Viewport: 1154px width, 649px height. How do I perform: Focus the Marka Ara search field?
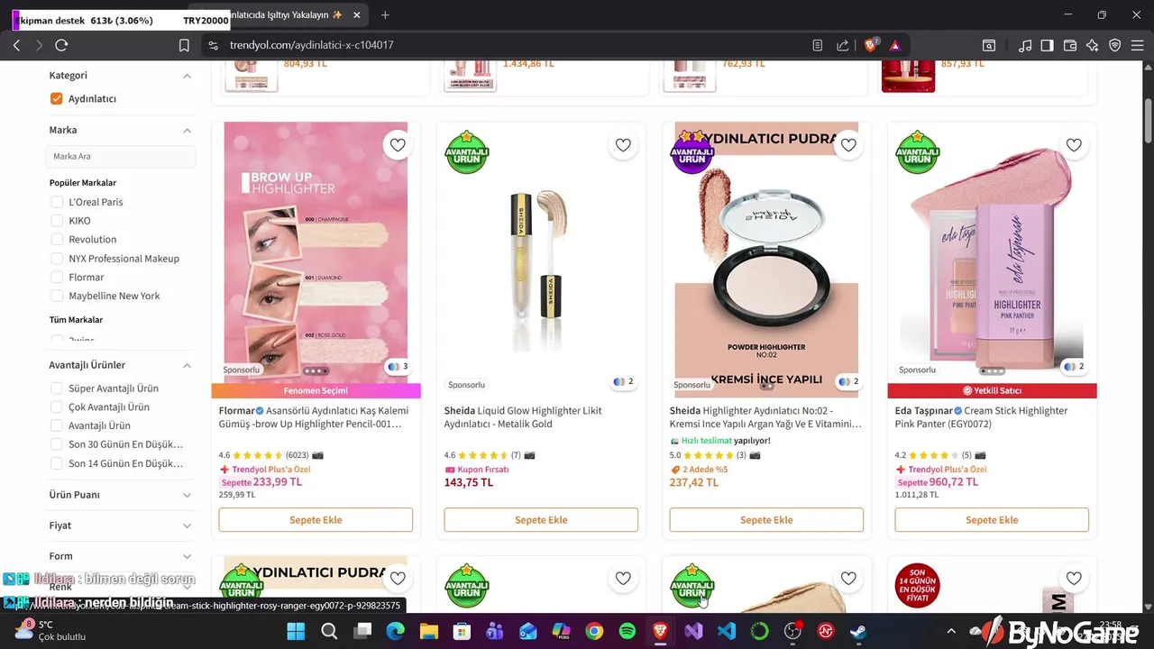tap(120, 156)
